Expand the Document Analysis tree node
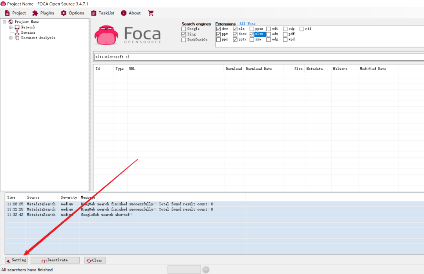Image resolution: width=424 pixels, height=274 pixels. [11, 38]
